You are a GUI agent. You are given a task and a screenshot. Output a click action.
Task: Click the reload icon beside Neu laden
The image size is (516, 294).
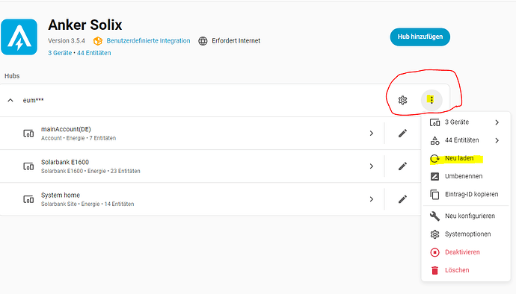434,159
